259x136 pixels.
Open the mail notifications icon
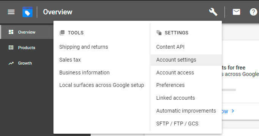tap(236, 12)
